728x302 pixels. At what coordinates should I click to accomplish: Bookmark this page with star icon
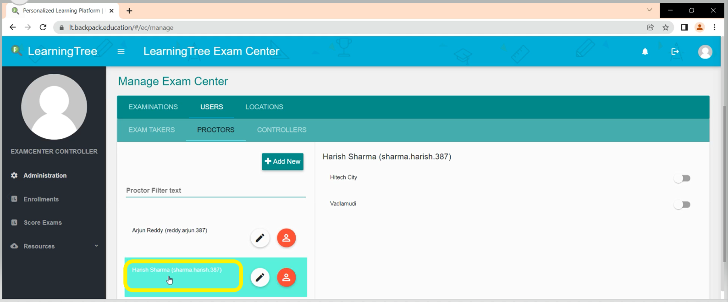[x=666, y=27]
